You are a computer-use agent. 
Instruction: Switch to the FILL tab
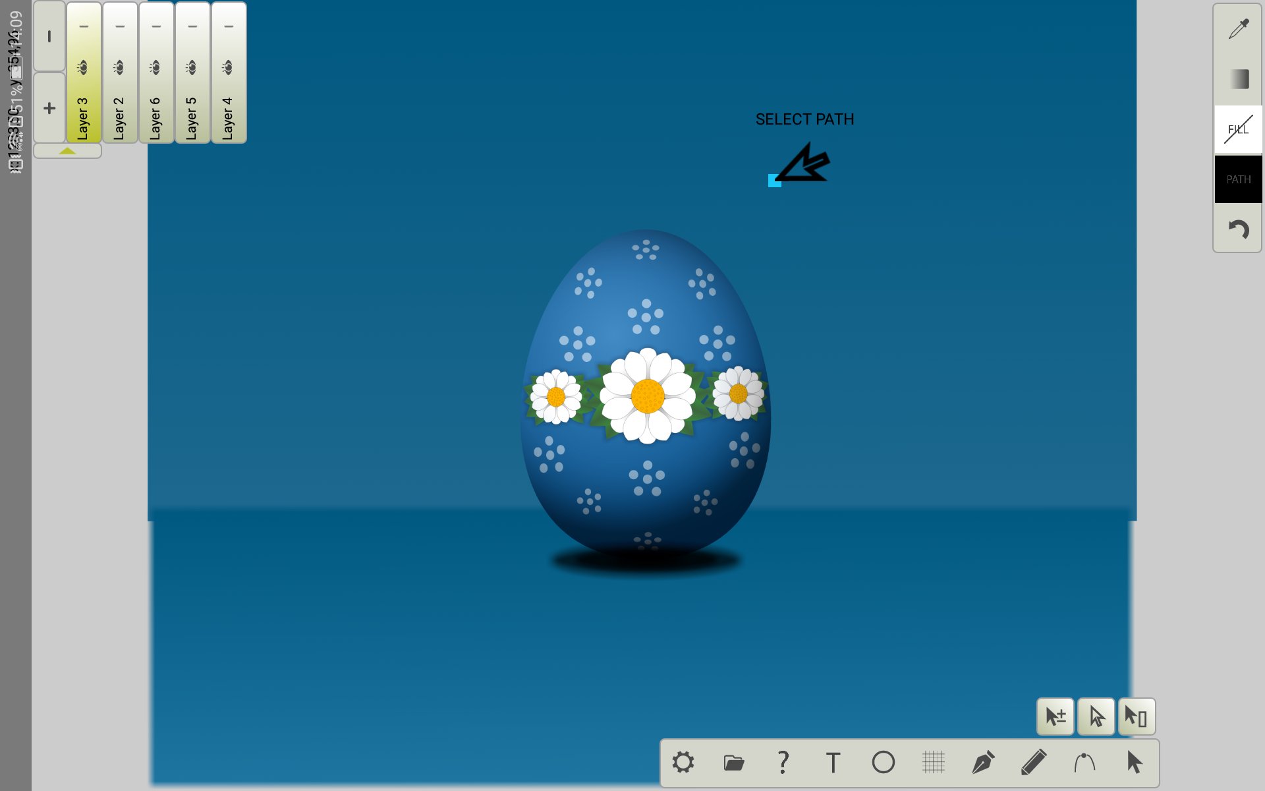(1238, 129)
